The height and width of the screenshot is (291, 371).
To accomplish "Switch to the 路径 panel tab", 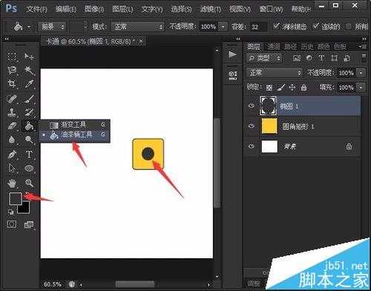I will (290, 46).
